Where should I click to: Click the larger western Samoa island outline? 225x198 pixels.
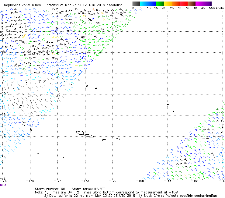[x=80, y=133]
